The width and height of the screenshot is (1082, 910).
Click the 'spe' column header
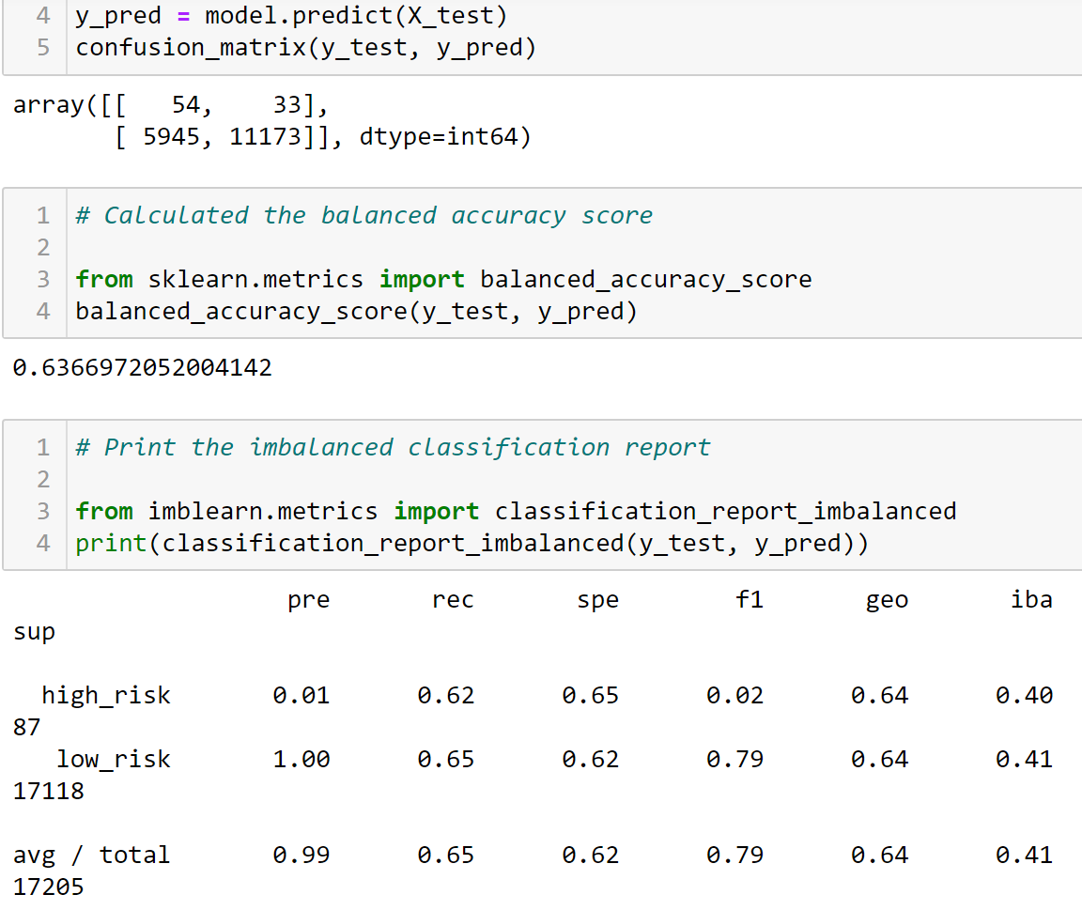pyautogui.click(x=597, y=600)
